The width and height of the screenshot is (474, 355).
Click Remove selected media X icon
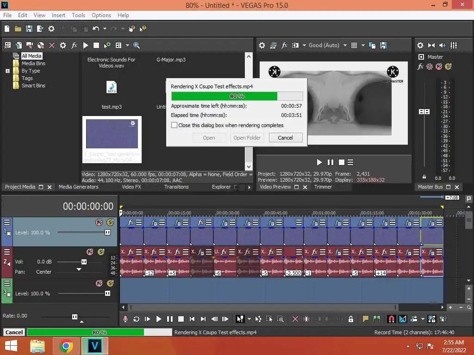click(x=52, y=45)
